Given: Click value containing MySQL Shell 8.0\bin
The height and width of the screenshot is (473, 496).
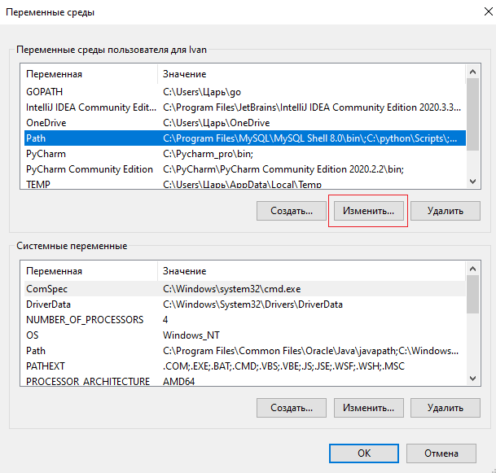Looking at the screenshot, I should tap(310, 138).
